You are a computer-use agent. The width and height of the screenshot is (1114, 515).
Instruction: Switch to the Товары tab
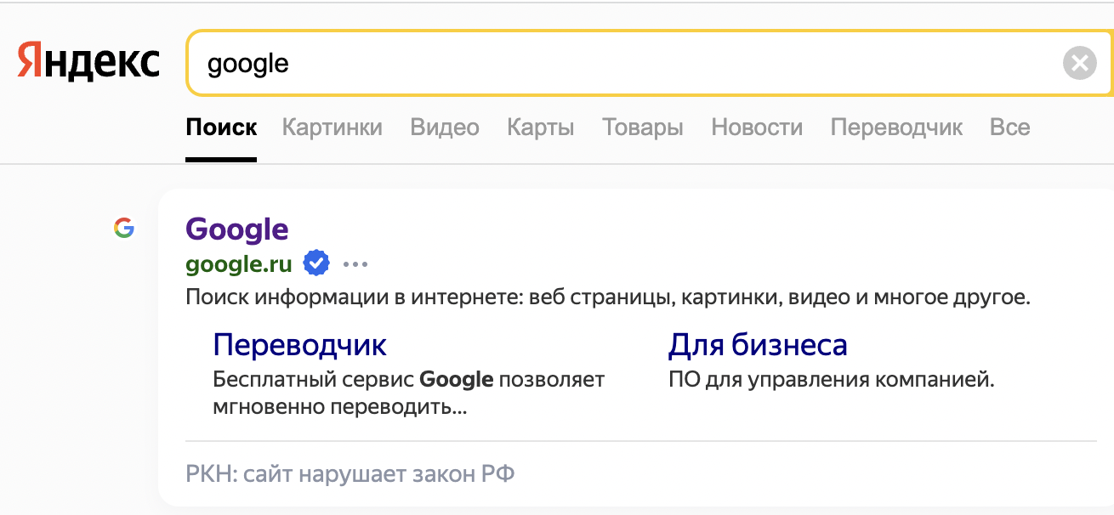point(643,127)
